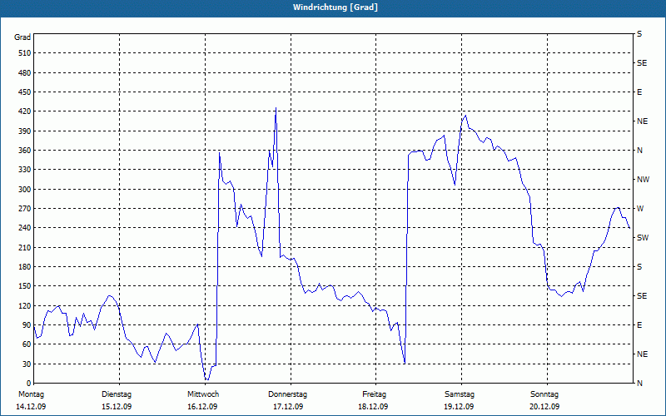Click the 30 degree tick label
The image size is (666, 416).
pos(26,364)
